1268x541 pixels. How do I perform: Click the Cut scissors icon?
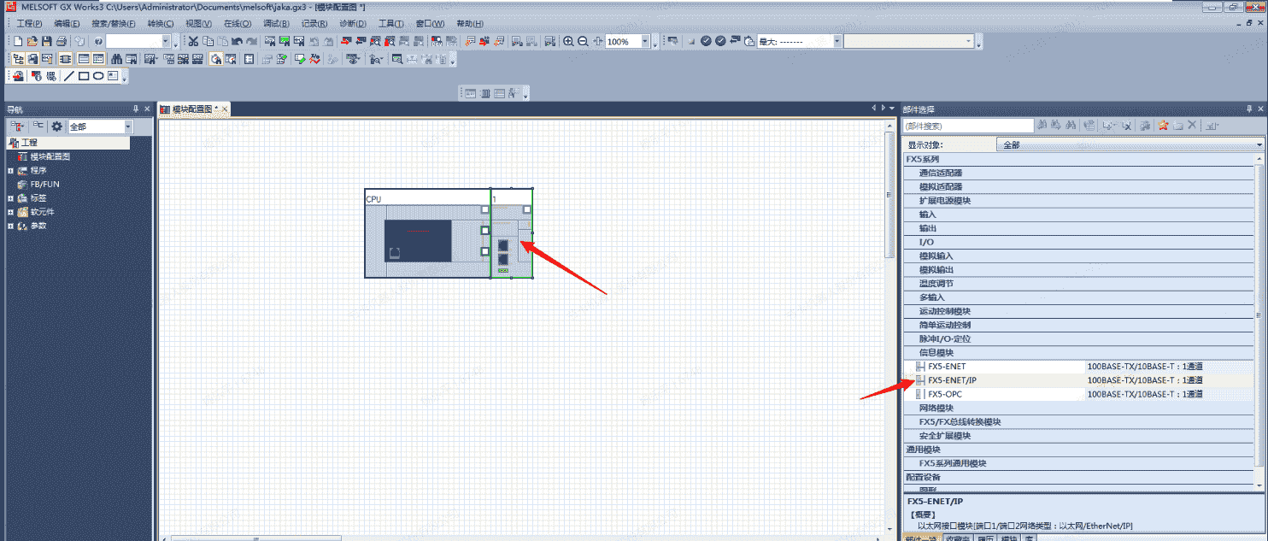click(193, 41)
